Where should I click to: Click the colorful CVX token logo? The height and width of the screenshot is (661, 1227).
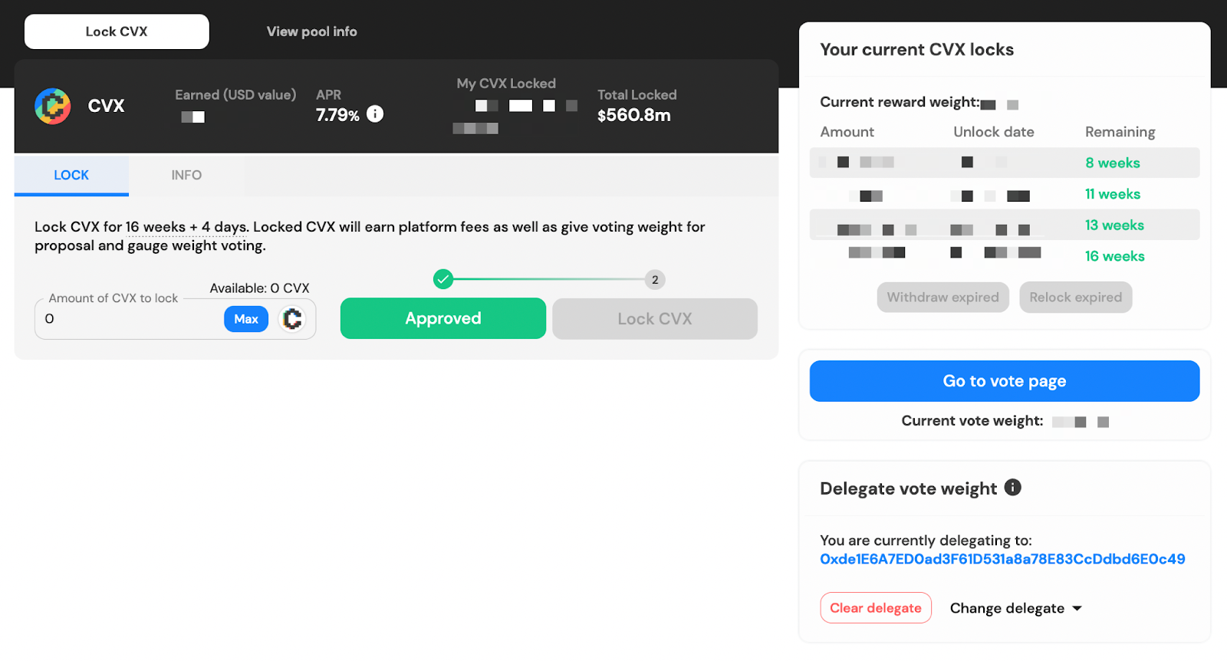pos(53,106)
